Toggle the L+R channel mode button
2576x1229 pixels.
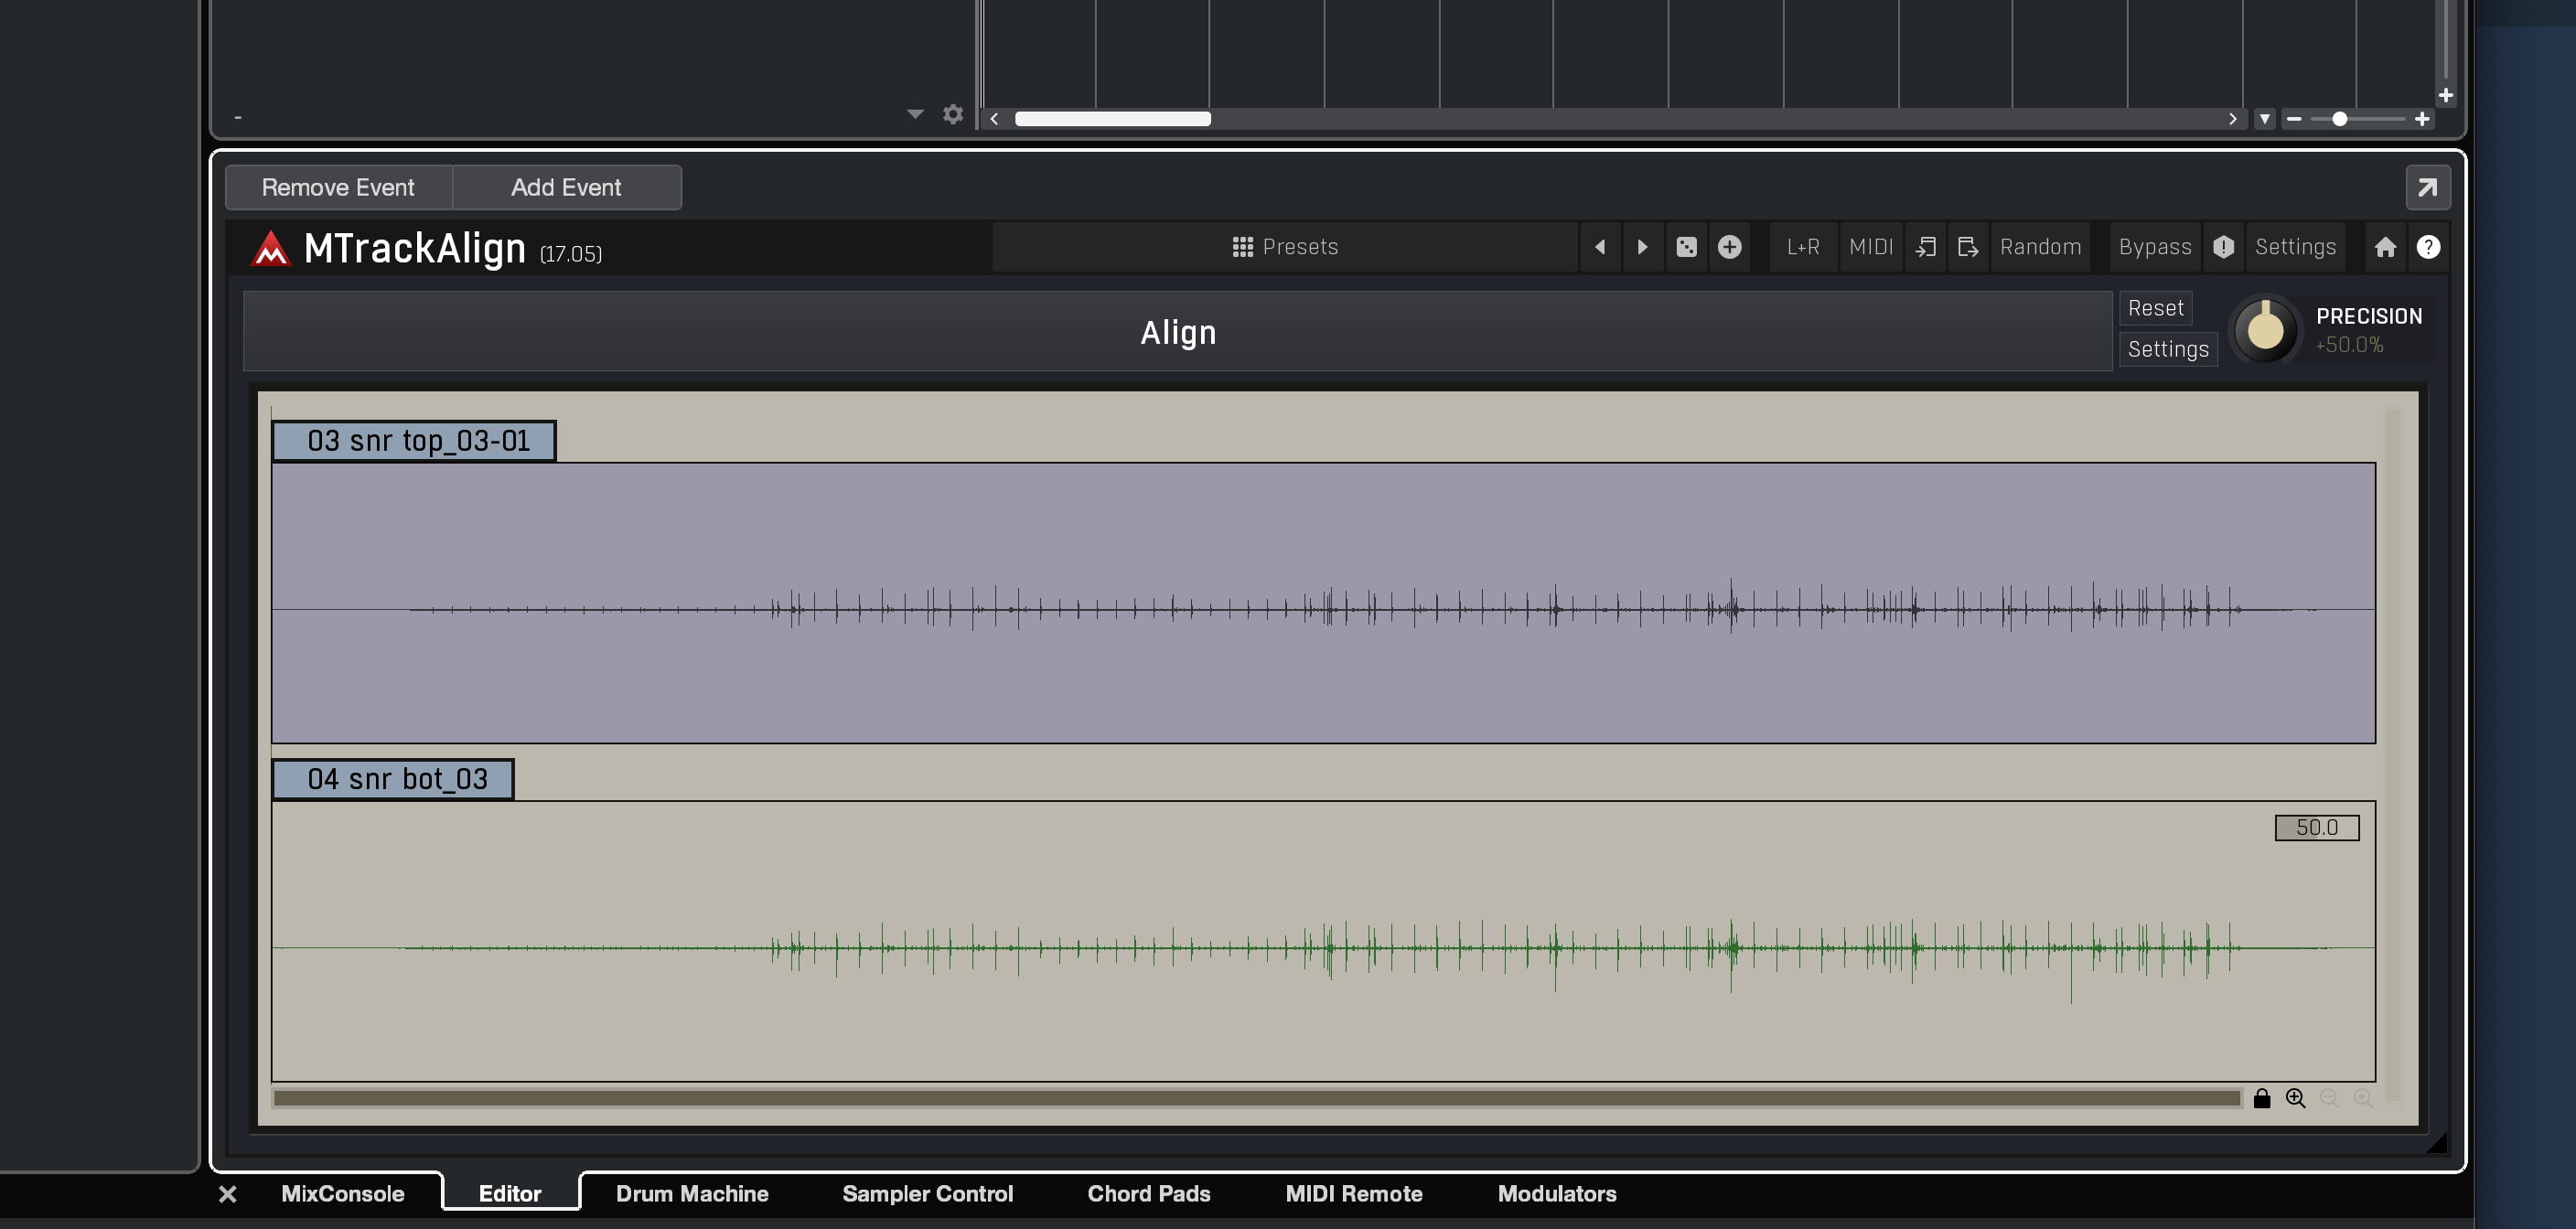coord(1802,247)
